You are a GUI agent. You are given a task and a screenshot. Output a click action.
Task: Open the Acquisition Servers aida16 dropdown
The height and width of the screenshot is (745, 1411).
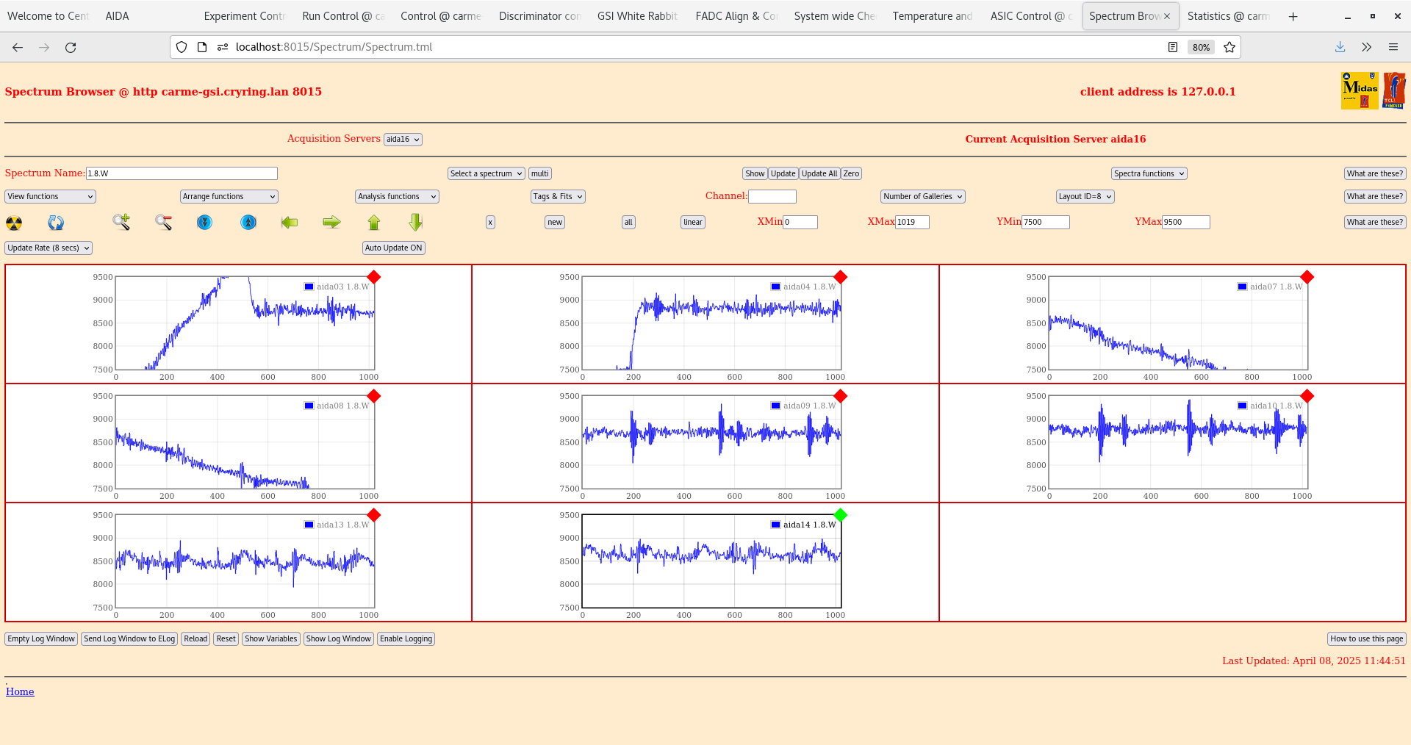click(x=403, y=139)
